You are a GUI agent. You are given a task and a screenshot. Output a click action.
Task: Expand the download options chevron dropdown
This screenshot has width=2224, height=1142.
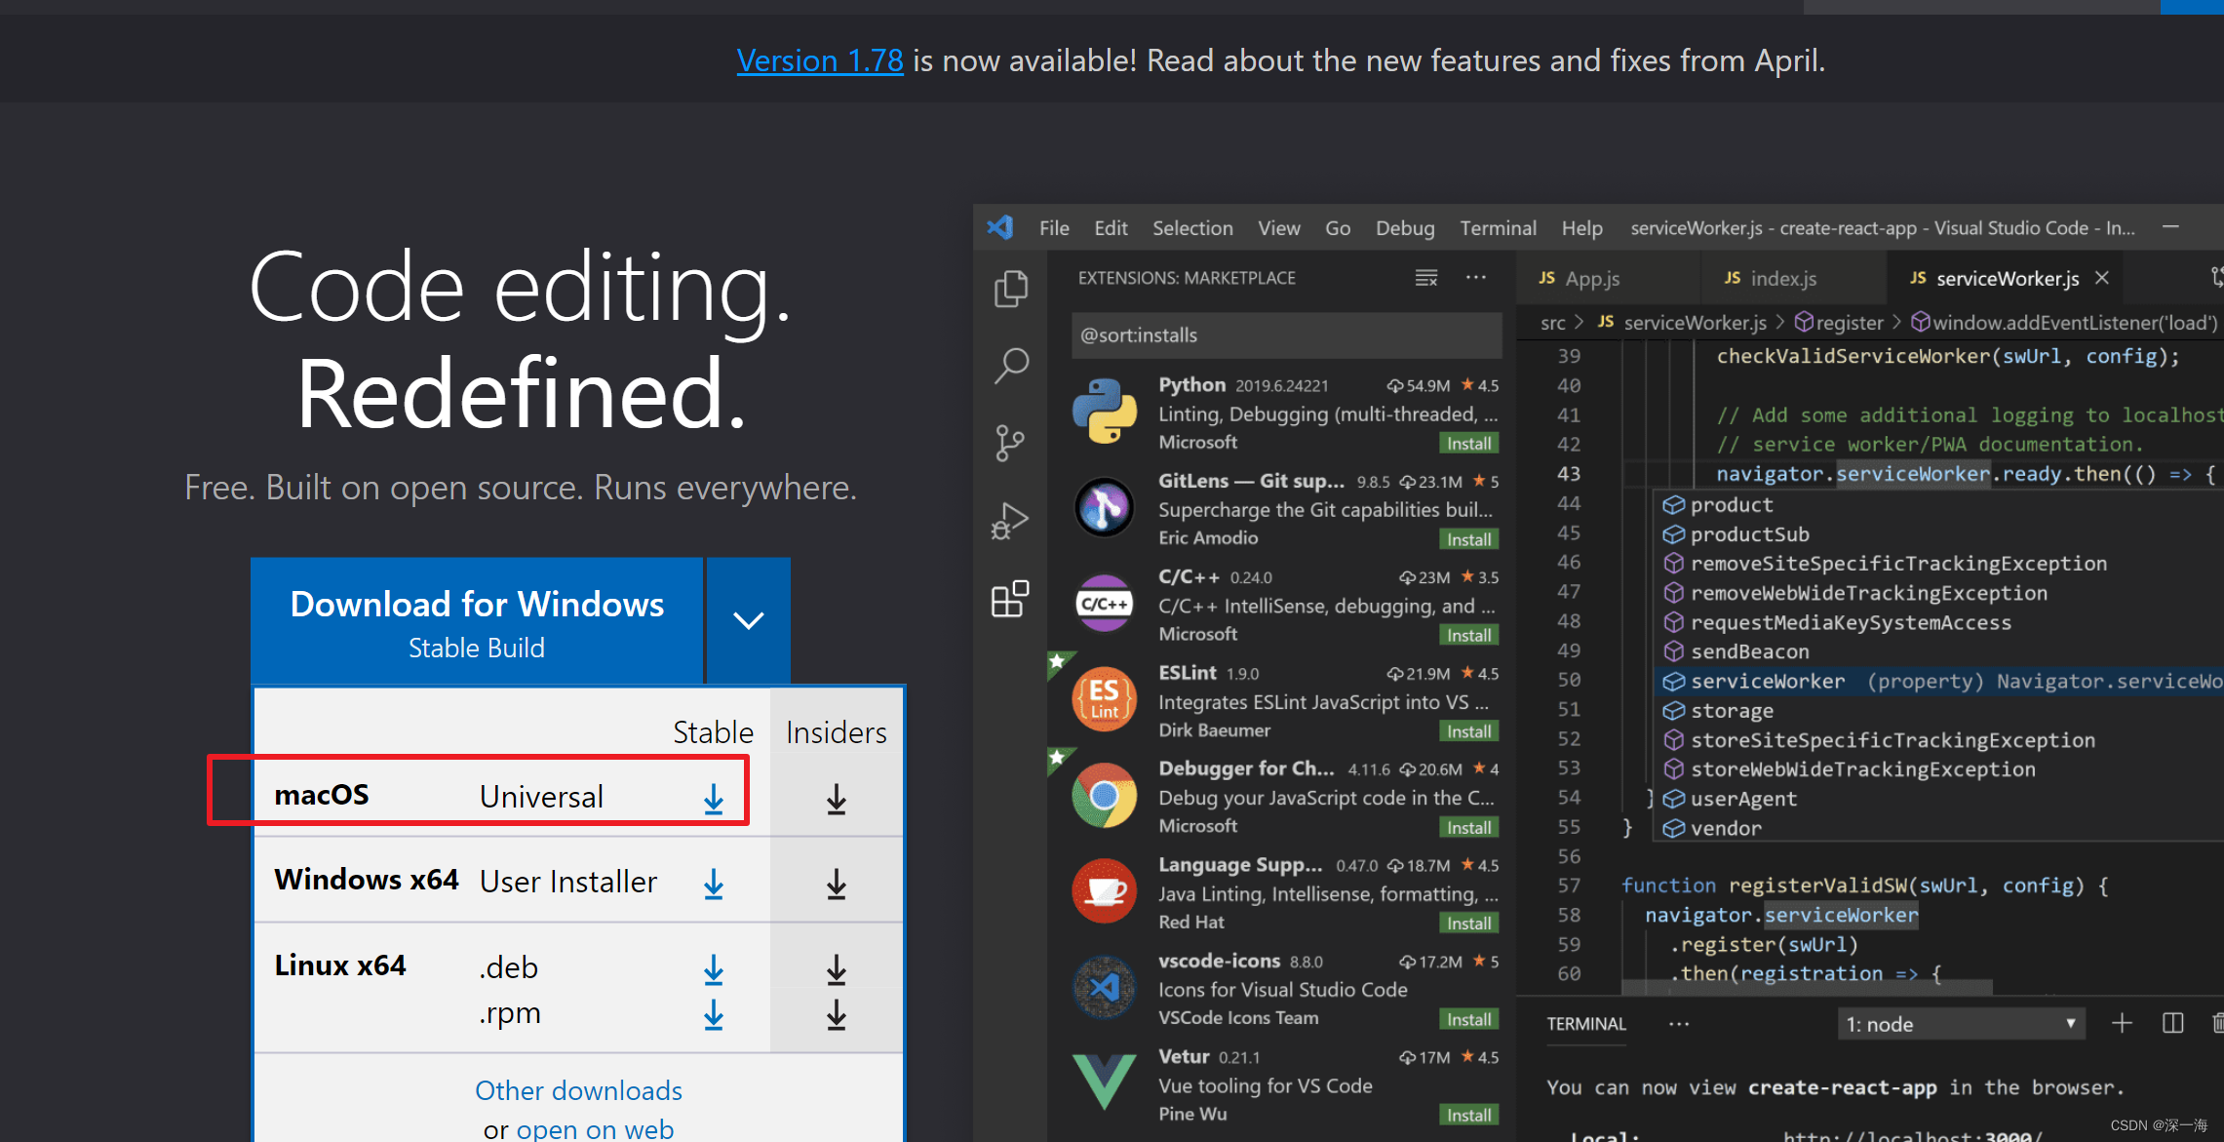pyautogui.click(x=748, y=620)
